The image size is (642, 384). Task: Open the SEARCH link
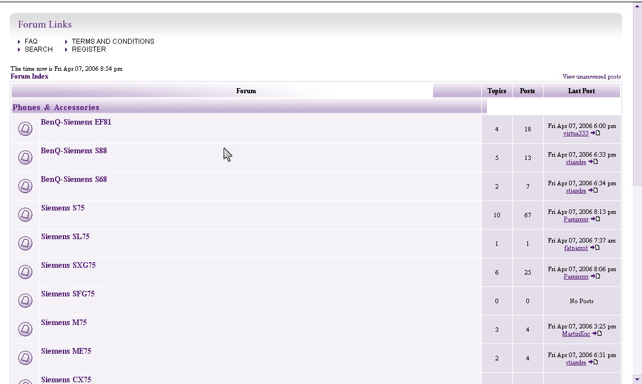click(39, 49)
